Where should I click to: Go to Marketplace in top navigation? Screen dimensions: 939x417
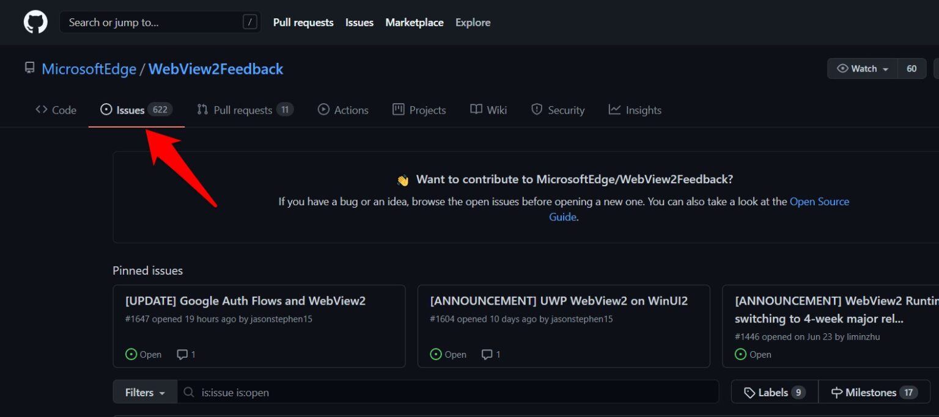[414, 23]
